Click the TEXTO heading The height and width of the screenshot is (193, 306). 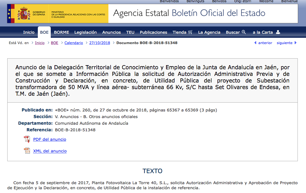point(153,171)
